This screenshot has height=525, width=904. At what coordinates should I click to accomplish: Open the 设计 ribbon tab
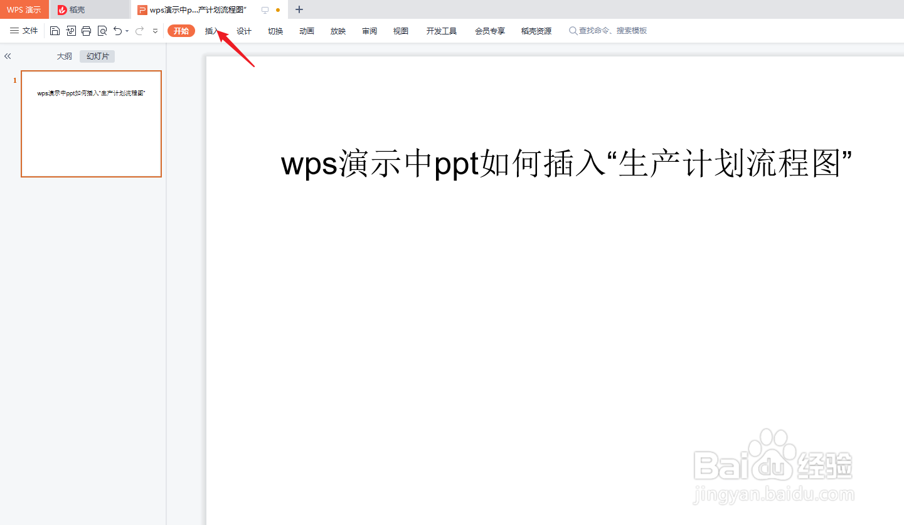point(244,31)
